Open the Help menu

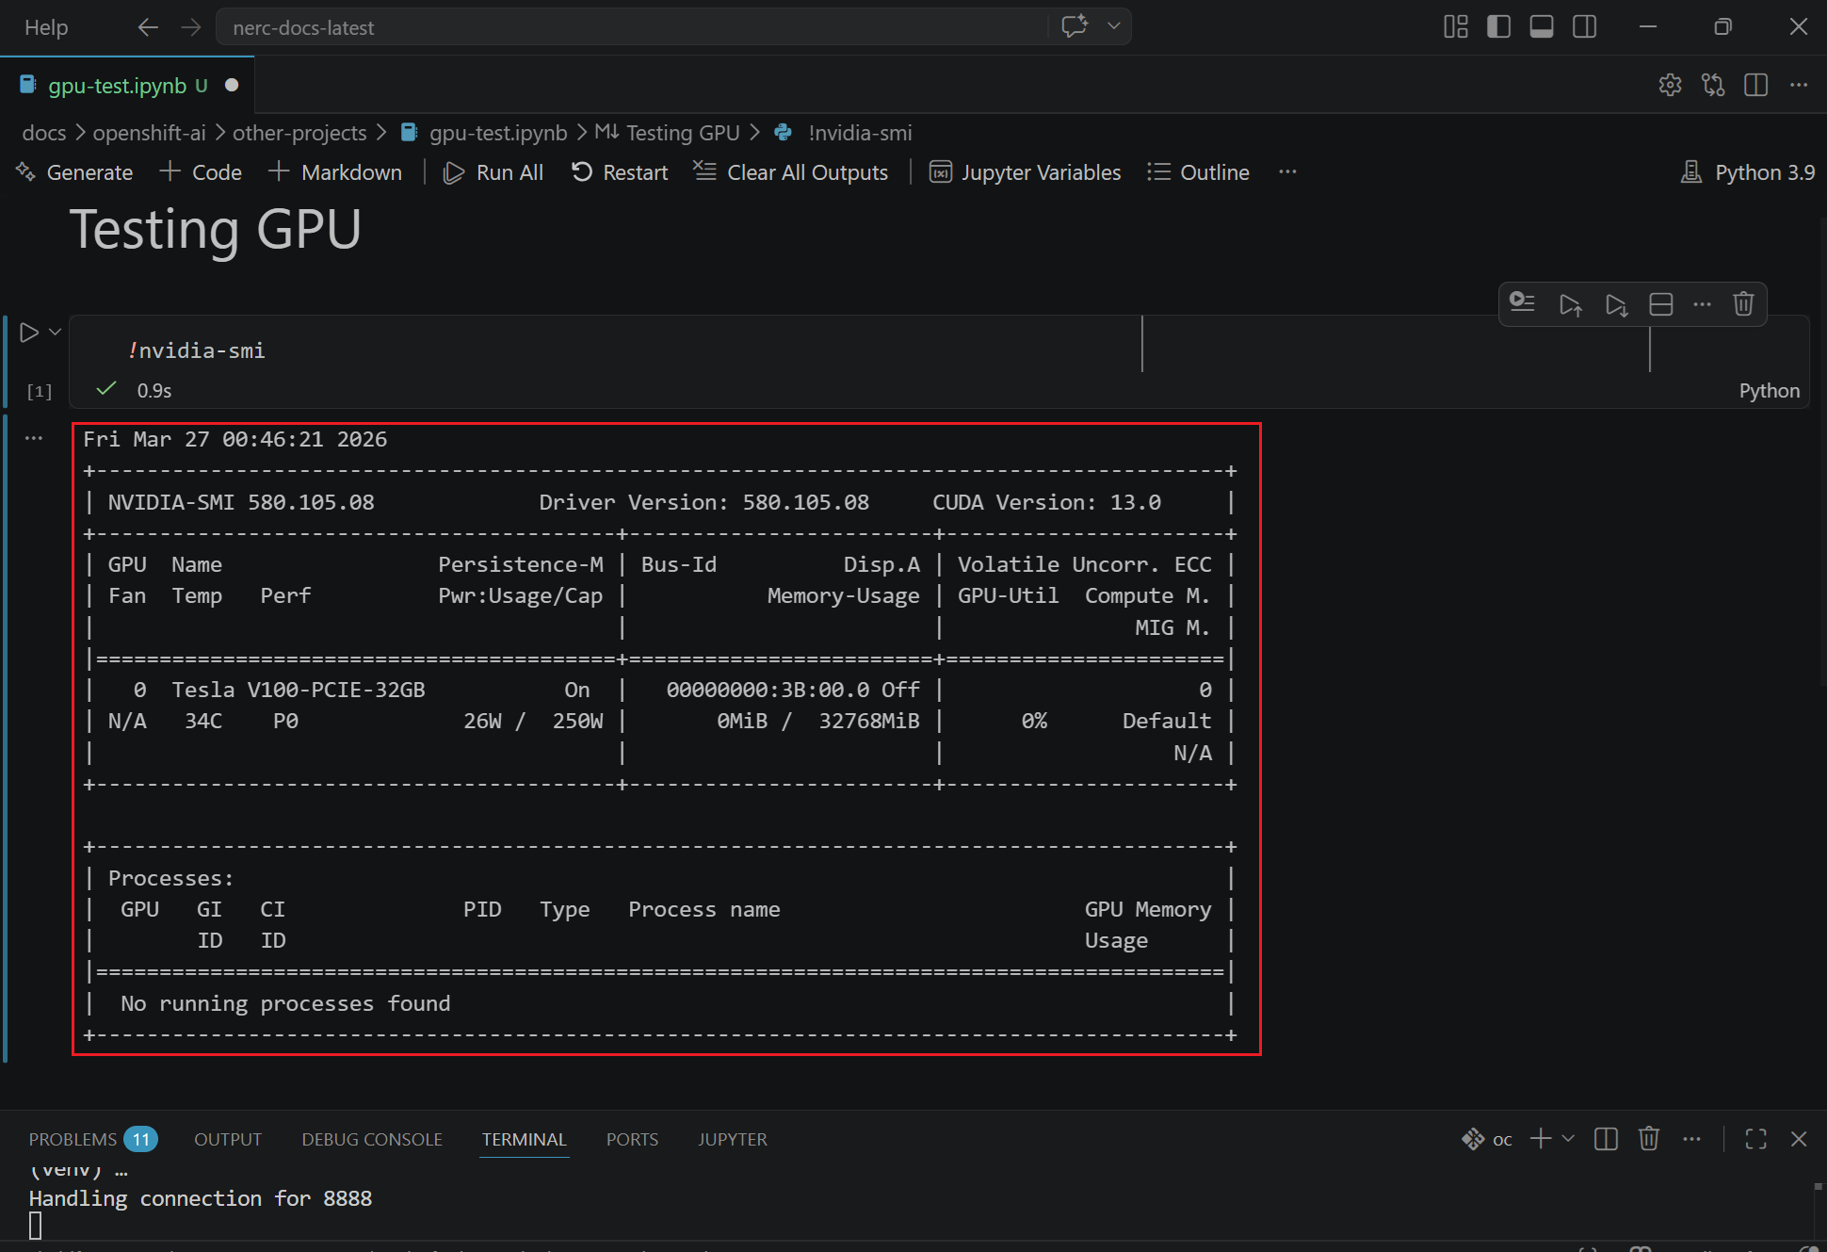(x=46, y=27)
